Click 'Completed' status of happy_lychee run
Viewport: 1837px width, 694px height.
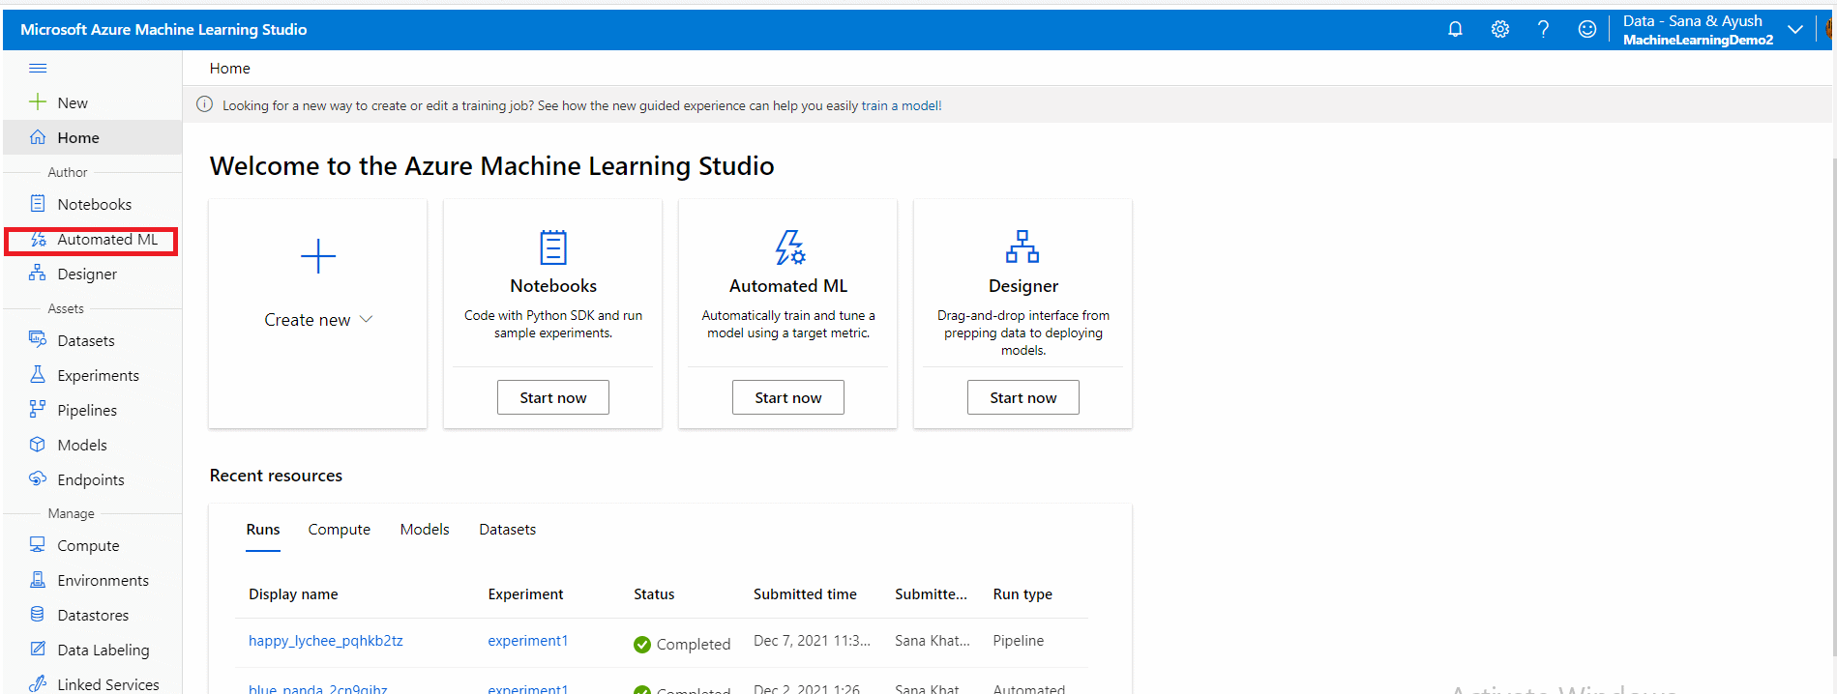coord(682,644)
